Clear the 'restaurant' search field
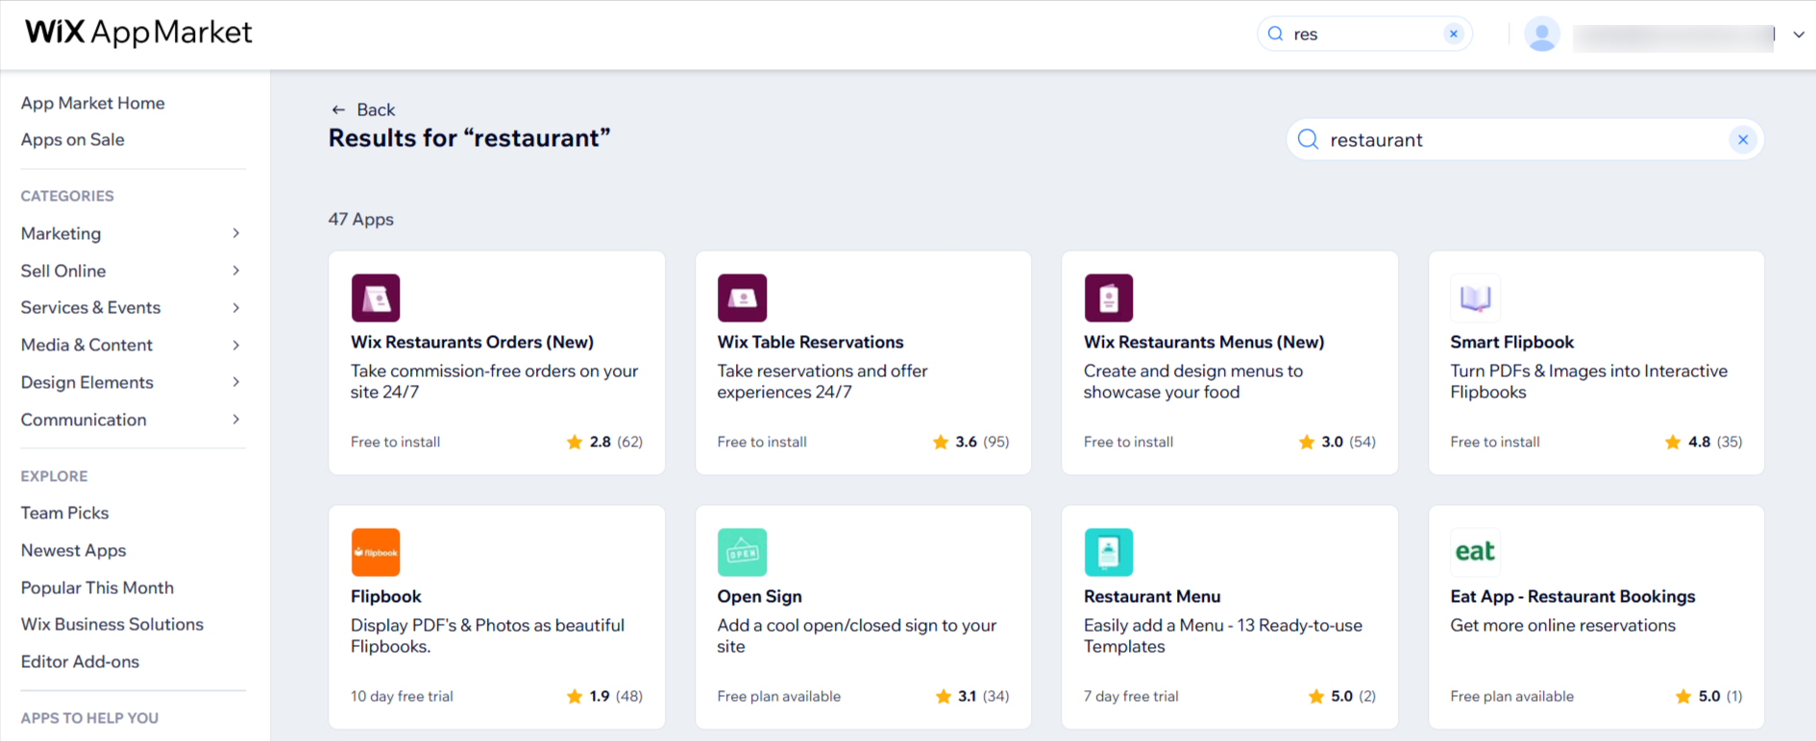This screenshot has width=1816, height=741. [1743, 140]
